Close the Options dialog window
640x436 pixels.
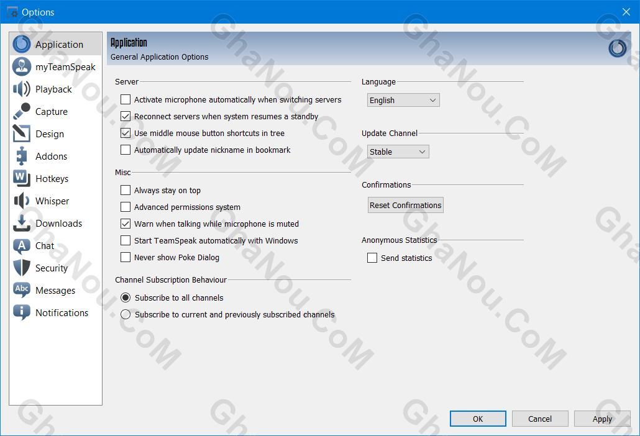(x=626, y=12)
